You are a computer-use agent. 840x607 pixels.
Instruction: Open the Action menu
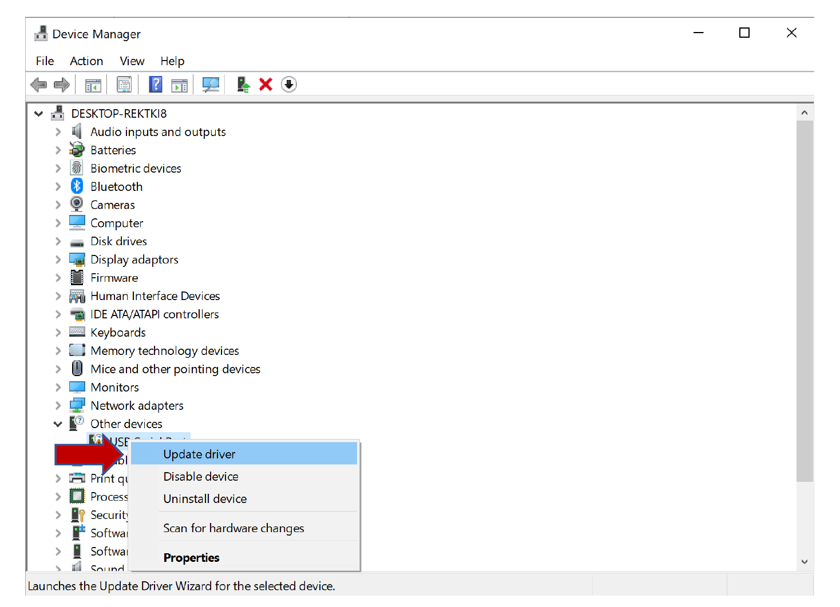pos(86,61)
